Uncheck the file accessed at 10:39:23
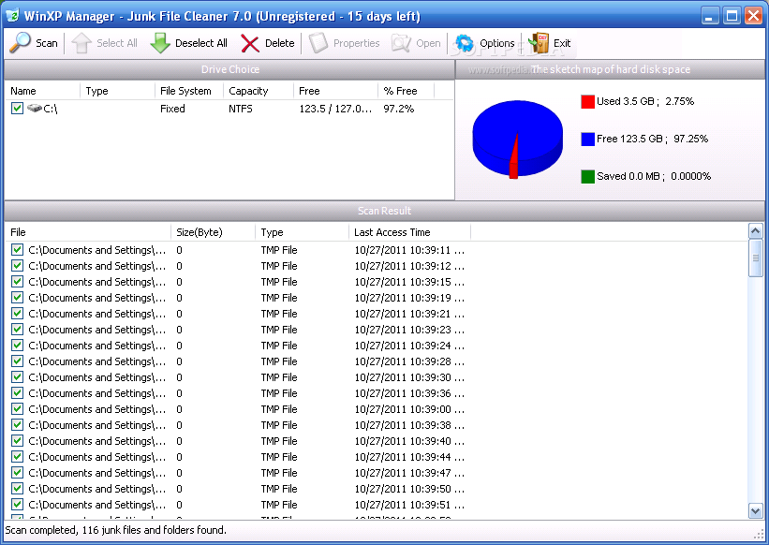This screenshot has height=545, width=769. pyautogui.click(x=17, y=330)
